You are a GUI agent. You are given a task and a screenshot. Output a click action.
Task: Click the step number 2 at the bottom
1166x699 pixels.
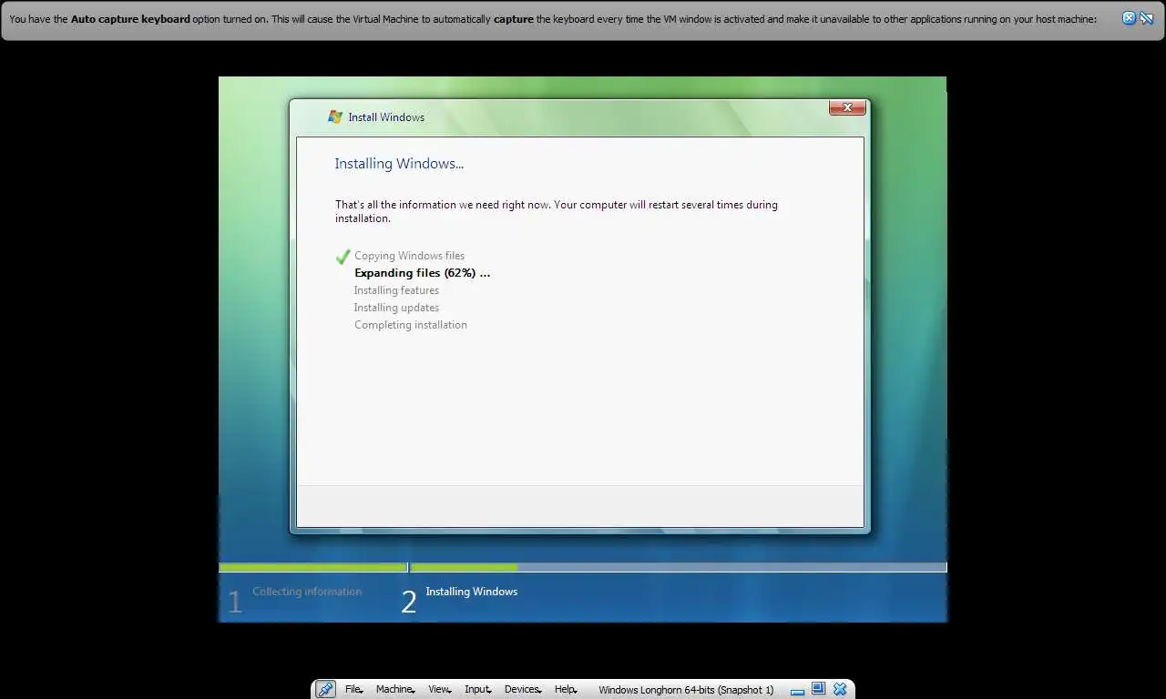[409, 602]
